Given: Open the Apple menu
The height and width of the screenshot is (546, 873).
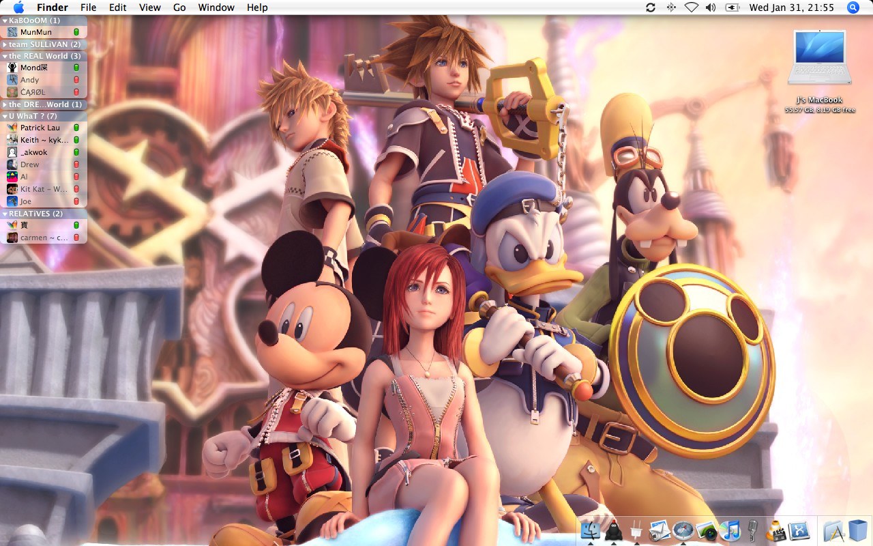Looking at the screenshot, I should [x=18, y=8].
